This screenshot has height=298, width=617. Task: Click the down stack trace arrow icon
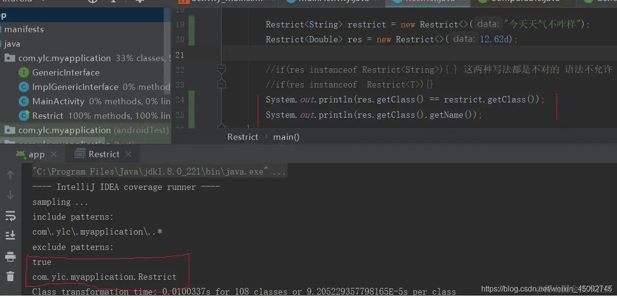pyautogui.click(x=10, y=195)
